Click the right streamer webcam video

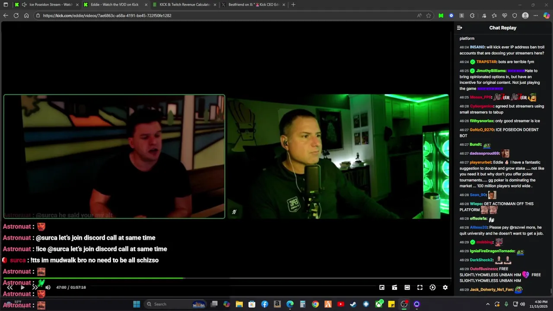pyautogui.click(x=337, y=156)
